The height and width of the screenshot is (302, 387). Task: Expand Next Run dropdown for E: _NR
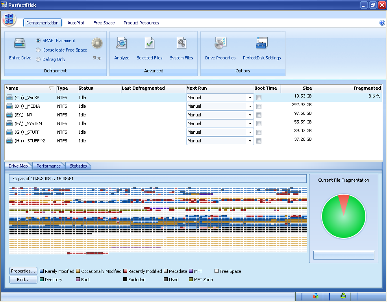point(250,115)
